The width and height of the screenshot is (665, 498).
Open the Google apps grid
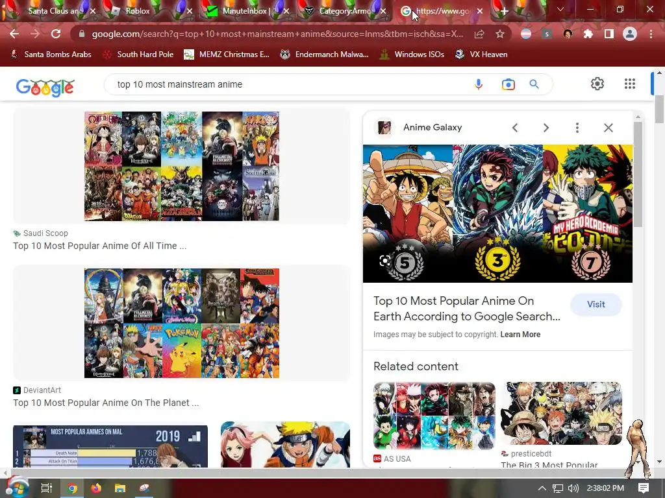pyautogui.click(x=630, y=84)
